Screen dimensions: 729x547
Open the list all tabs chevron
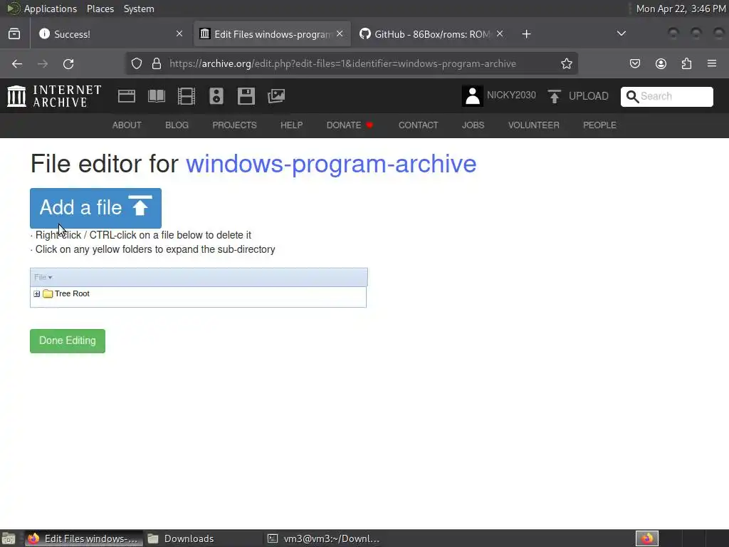[x=621, y=33]
